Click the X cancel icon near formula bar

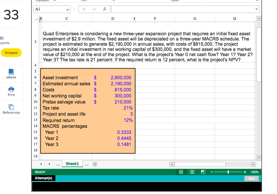click(84, 9)
